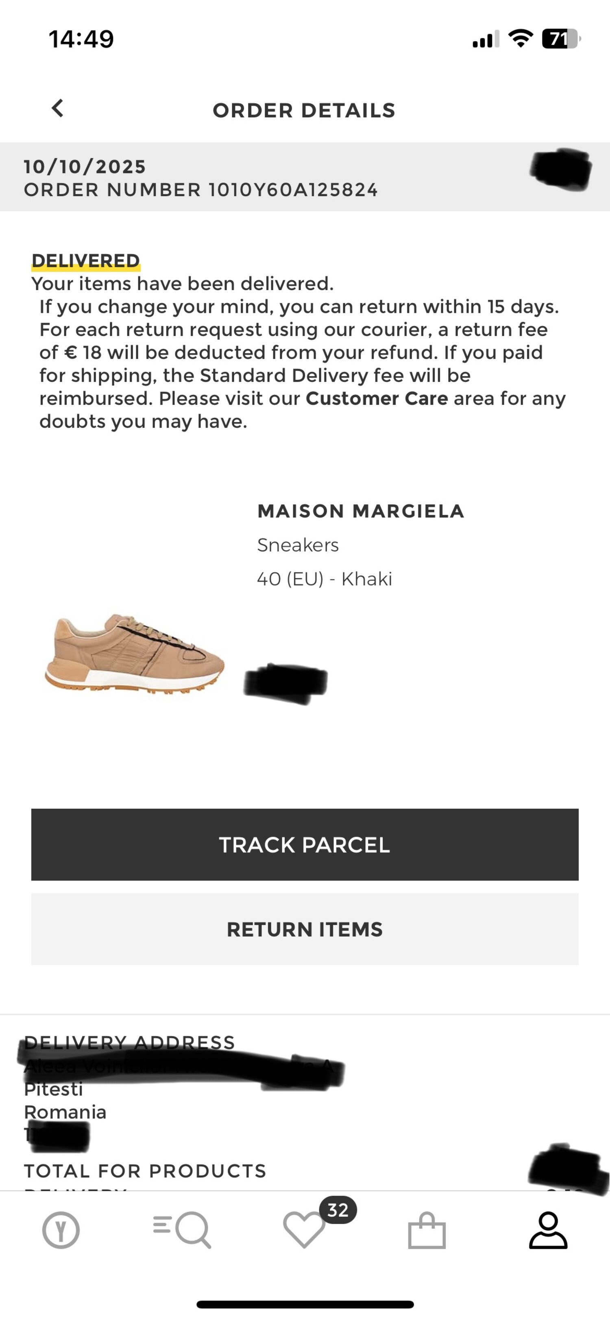Tap the wishlist count badge 32
Screen dimensions: 610x1321
pos(338,1210)
